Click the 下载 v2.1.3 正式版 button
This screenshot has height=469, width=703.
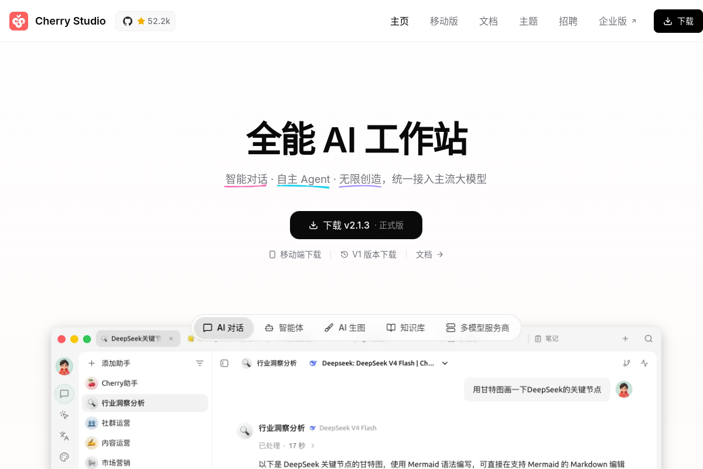tap(356, 225)
